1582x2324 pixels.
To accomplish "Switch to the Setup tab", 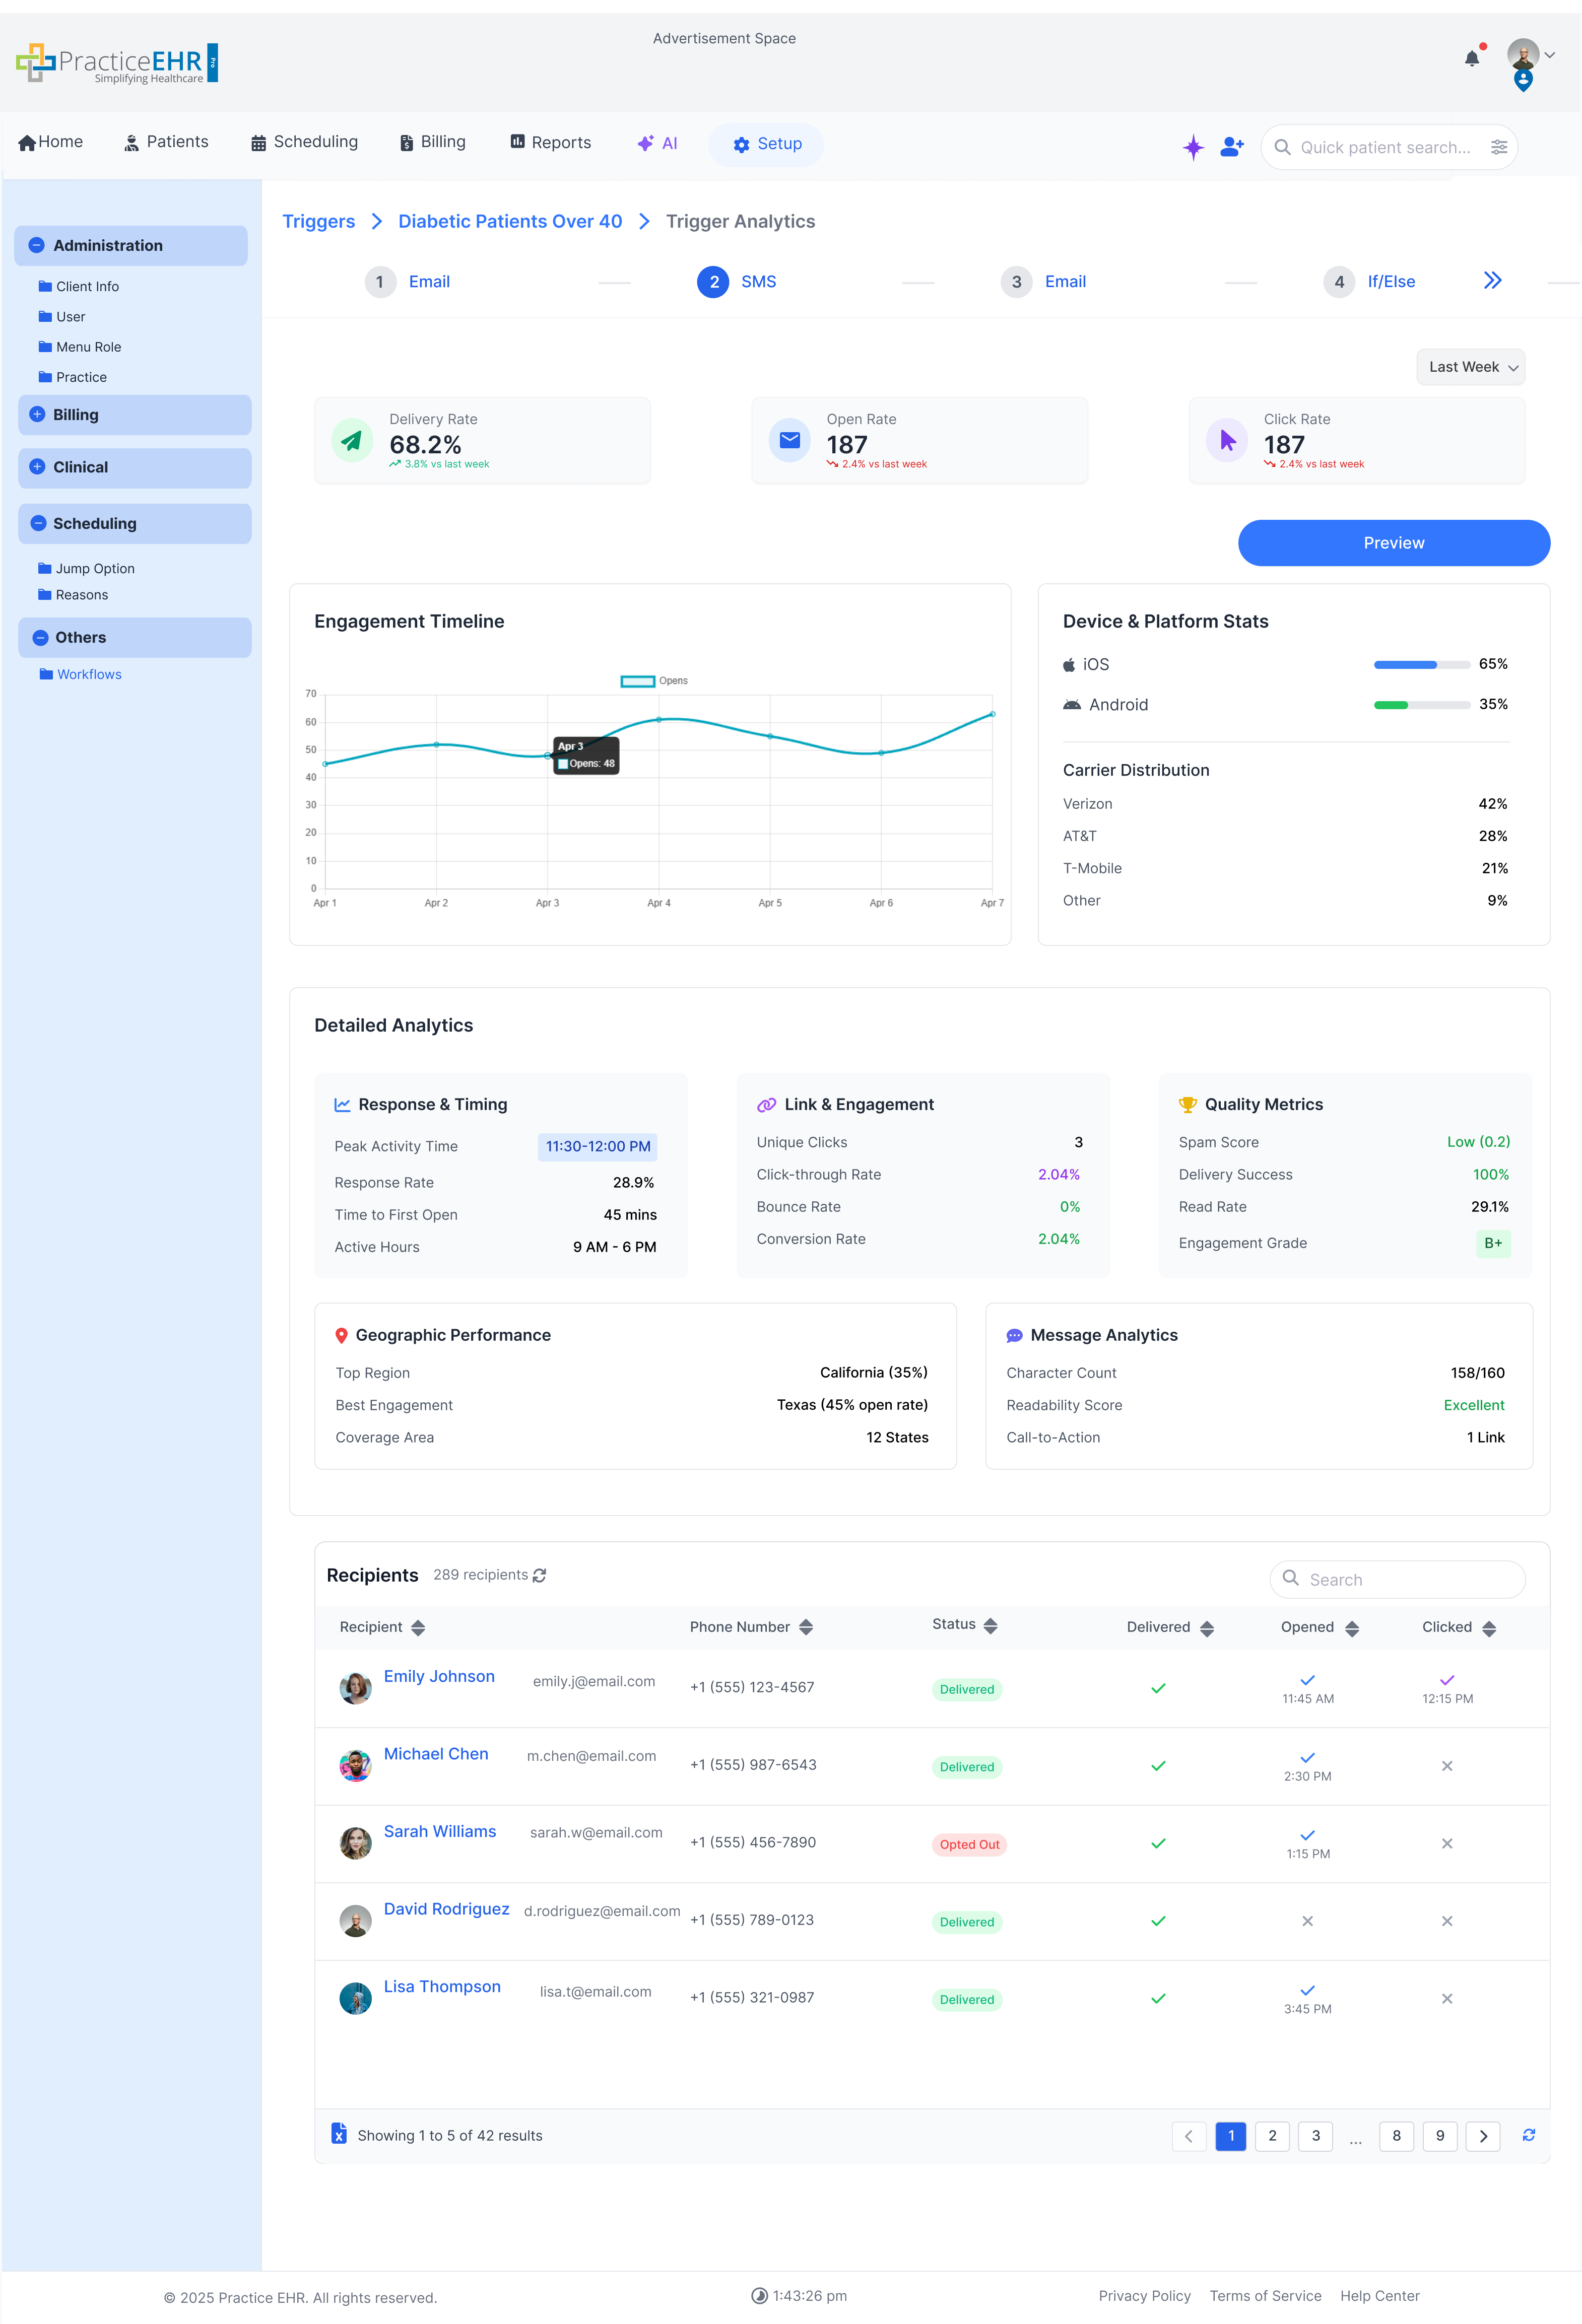I will (x=766, y=143).
